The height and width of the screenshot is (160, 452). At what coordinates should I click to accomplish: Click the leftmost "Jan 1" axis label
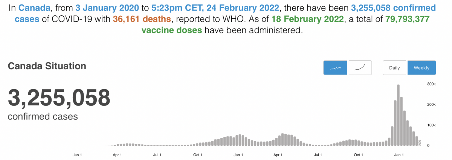point(77,155)
